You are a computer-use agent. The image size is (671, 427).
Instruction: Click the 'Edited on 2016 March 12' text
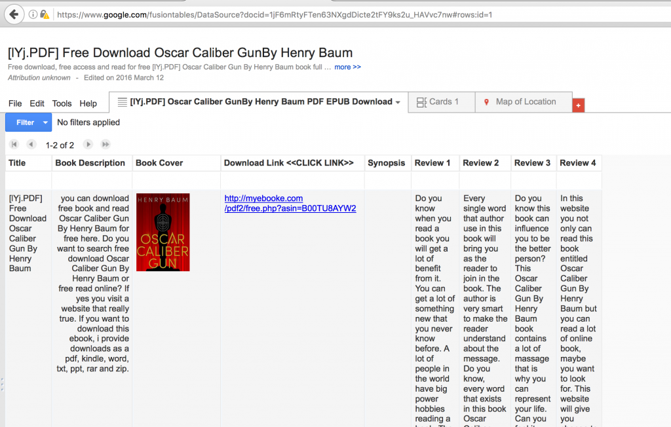pos(124,78)
